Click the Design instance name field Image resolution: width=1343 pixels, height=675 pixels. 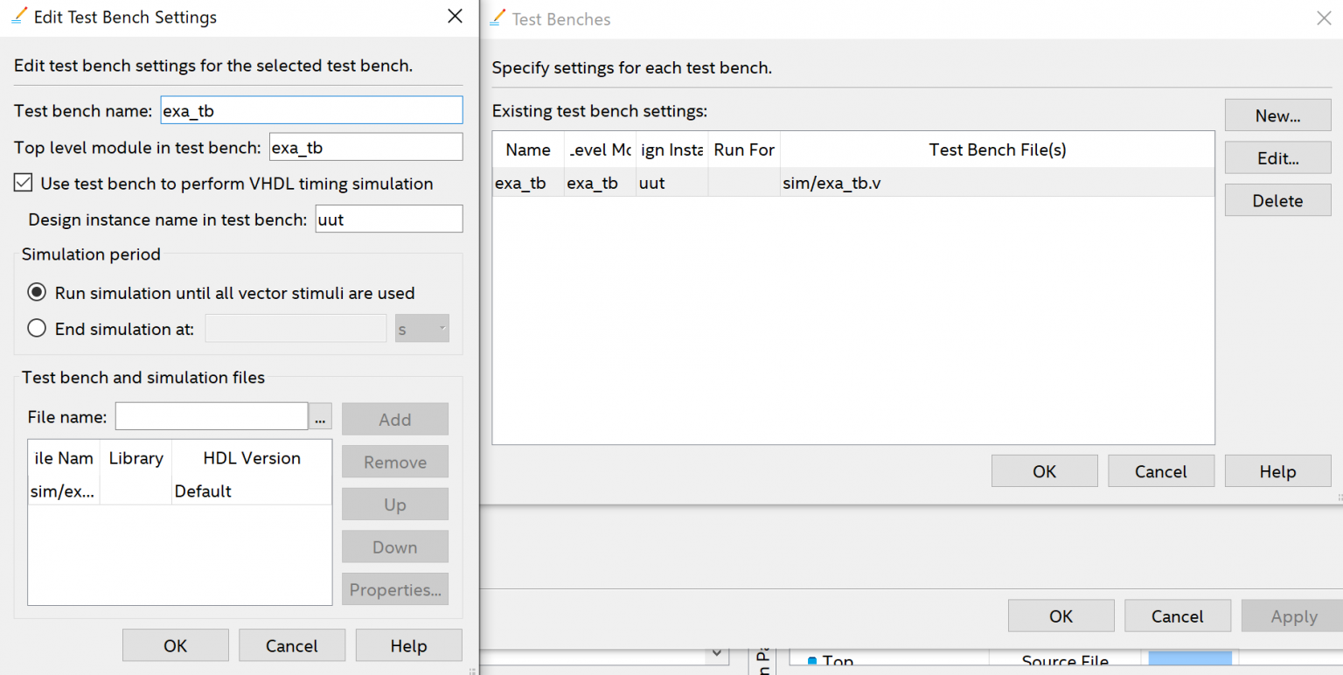point(387,219)
